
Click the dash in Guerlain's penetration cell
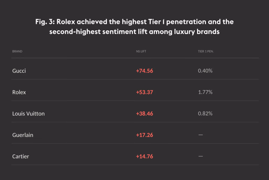pyautogui.click(x=200, y=135)
